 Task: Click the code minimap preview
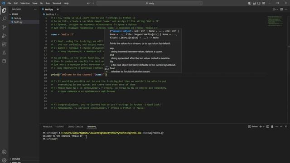click(275, 21)
